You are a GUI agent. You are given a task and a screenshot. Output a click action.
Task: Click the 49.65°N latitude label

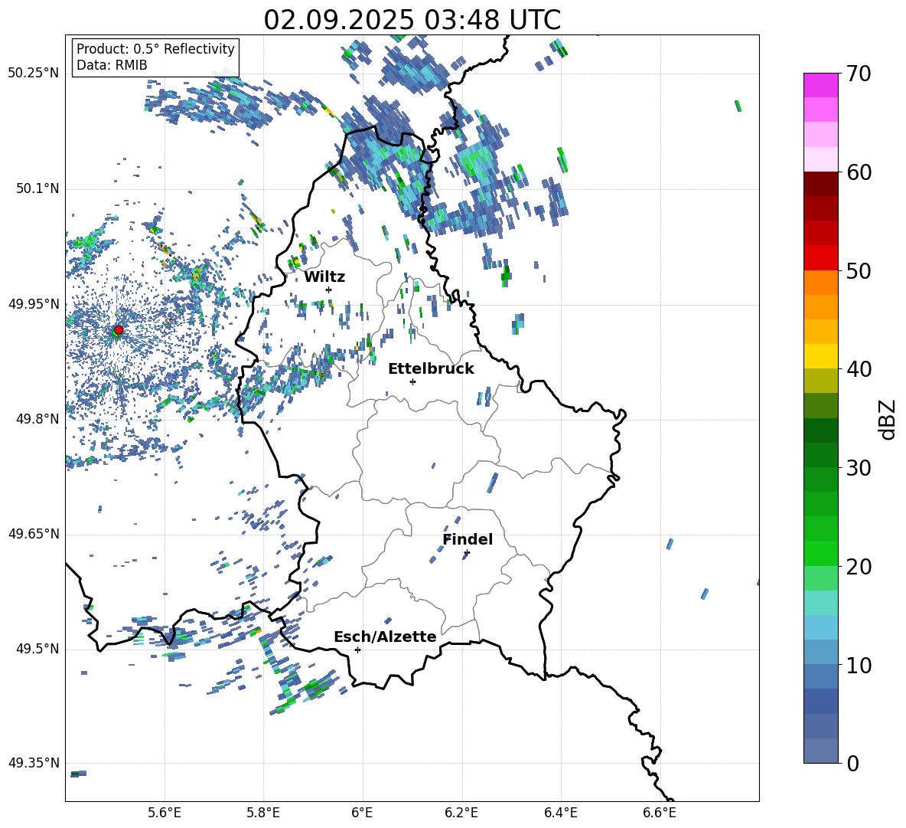pyautogui.click(x=34, y=533)
